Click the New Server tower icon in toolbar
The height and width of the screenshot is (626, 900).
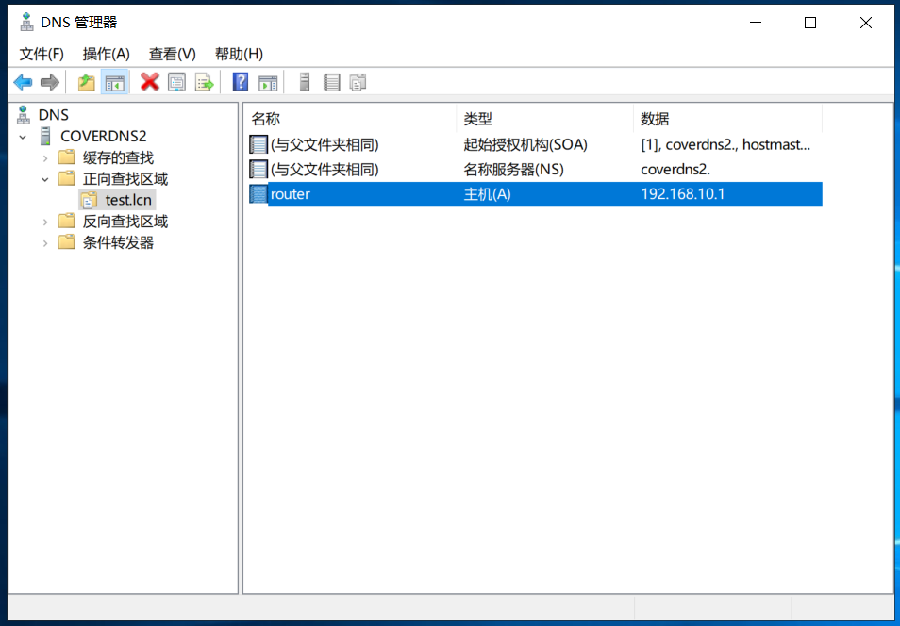(304, 83)
